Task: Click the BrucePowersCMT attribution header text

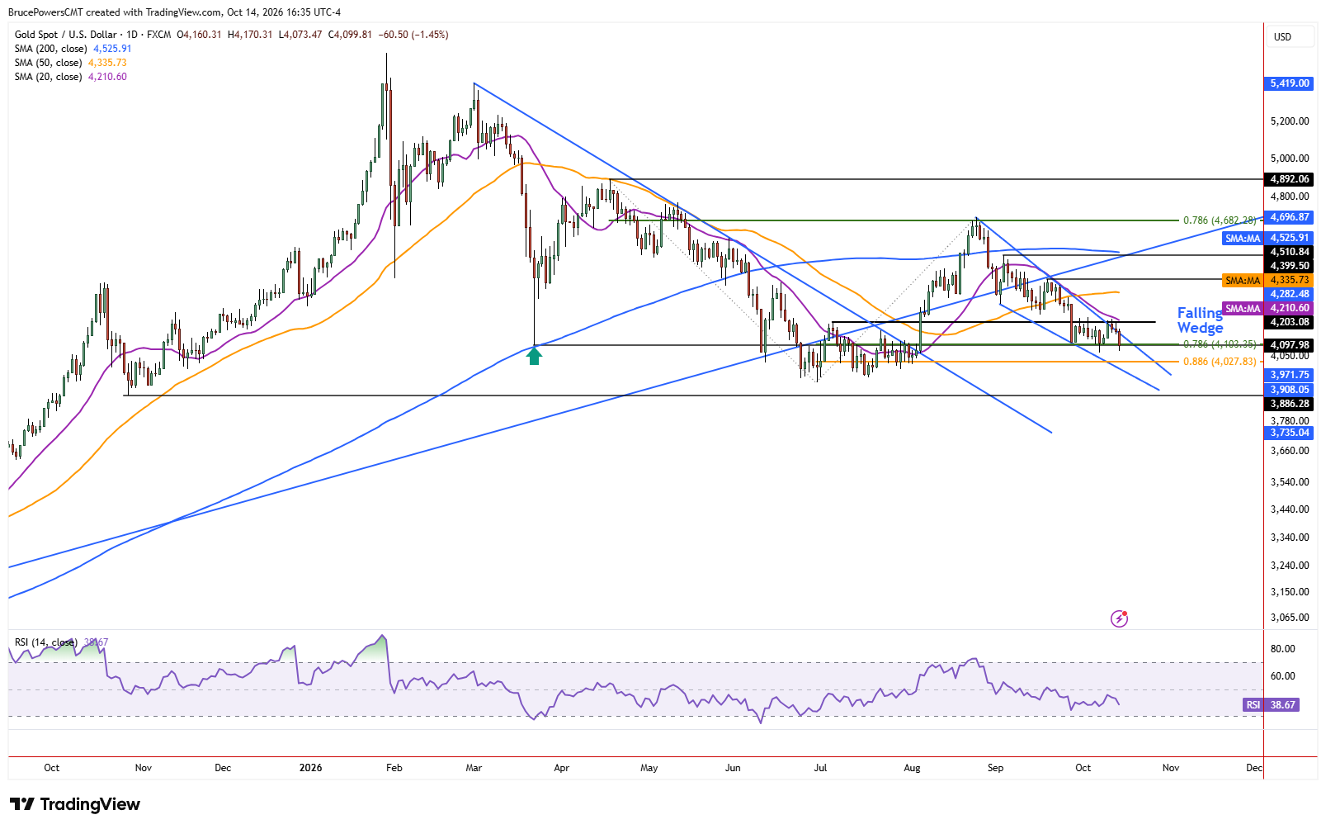Action: click(174, 12)
